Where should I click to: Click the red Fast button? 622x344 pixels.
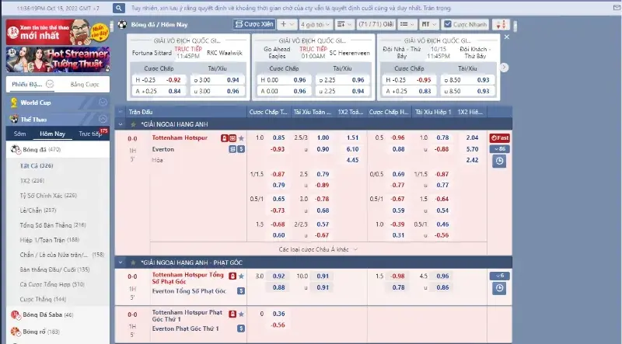tap(499, 138)
